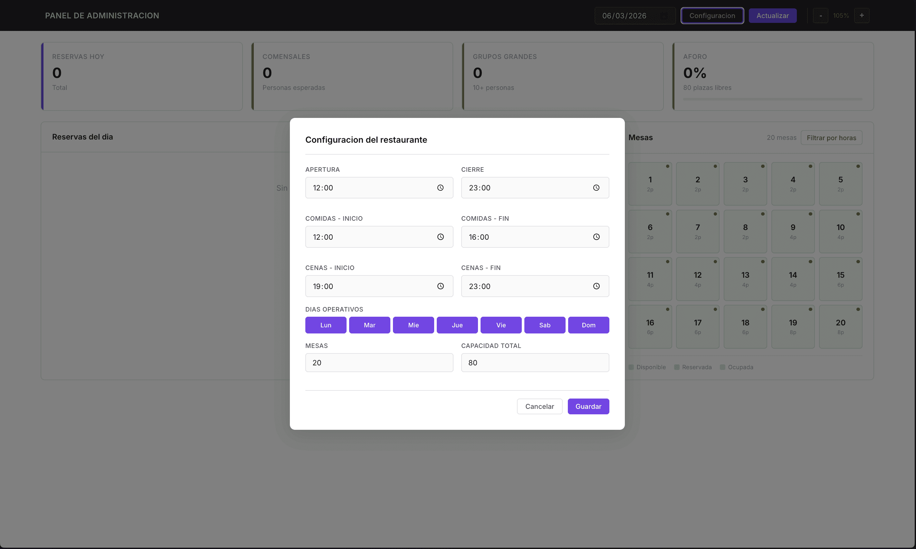This screenshot has height=549, width=916.
Task: Toggle the Mie operating day
Action: click(x=413, y=325)
